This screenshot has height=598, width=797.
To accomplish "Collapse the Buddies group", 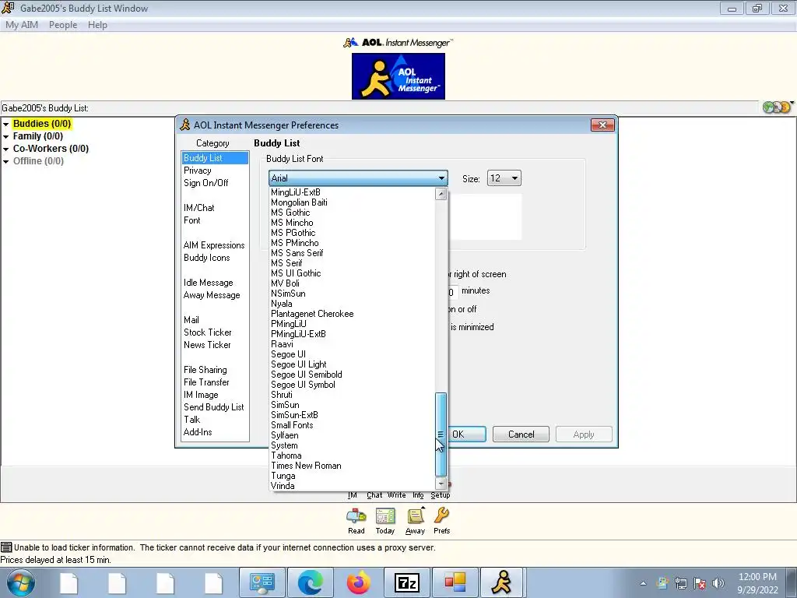I will [x=6, y=124].
